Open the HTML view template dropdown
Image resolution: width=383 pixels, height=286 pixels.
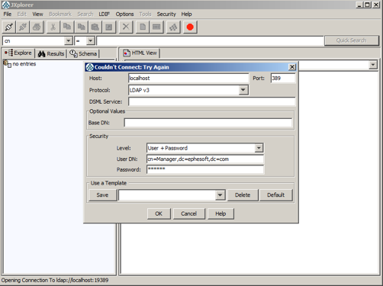click(373, 65)
